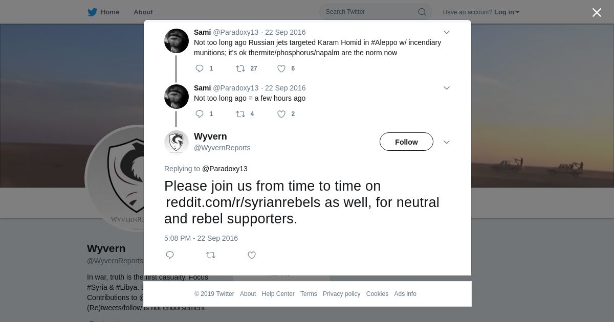Retweet the "a few hours ago" tweet
This screenshot has height=322, width=614.
[x=240, y=114]
